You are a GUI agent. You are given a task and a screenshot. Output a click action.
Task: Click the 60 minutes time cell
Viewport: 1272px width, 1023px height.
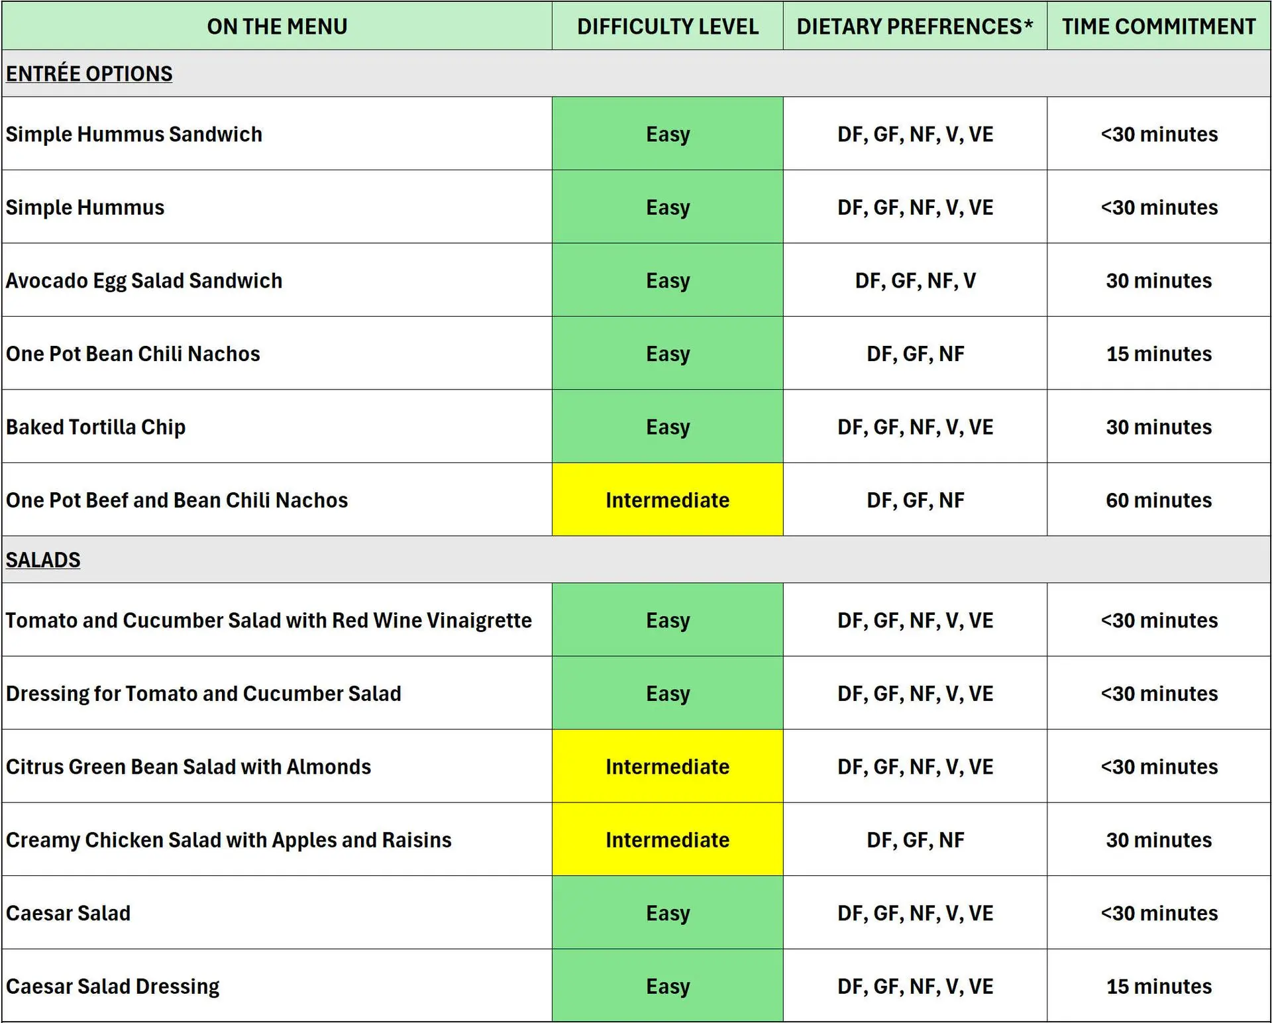point(1159,500)
